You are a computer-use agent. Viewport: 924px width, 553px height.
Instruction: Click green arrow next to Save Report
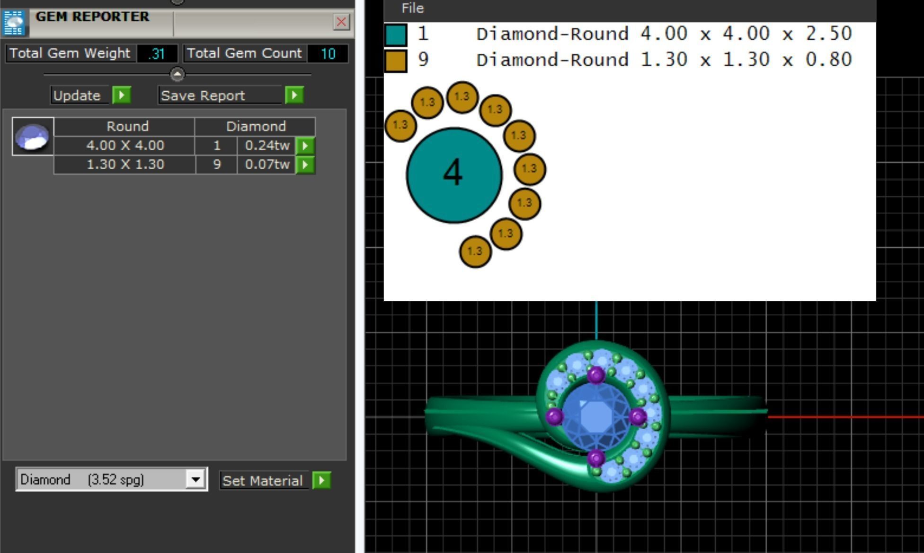[294, 95]
